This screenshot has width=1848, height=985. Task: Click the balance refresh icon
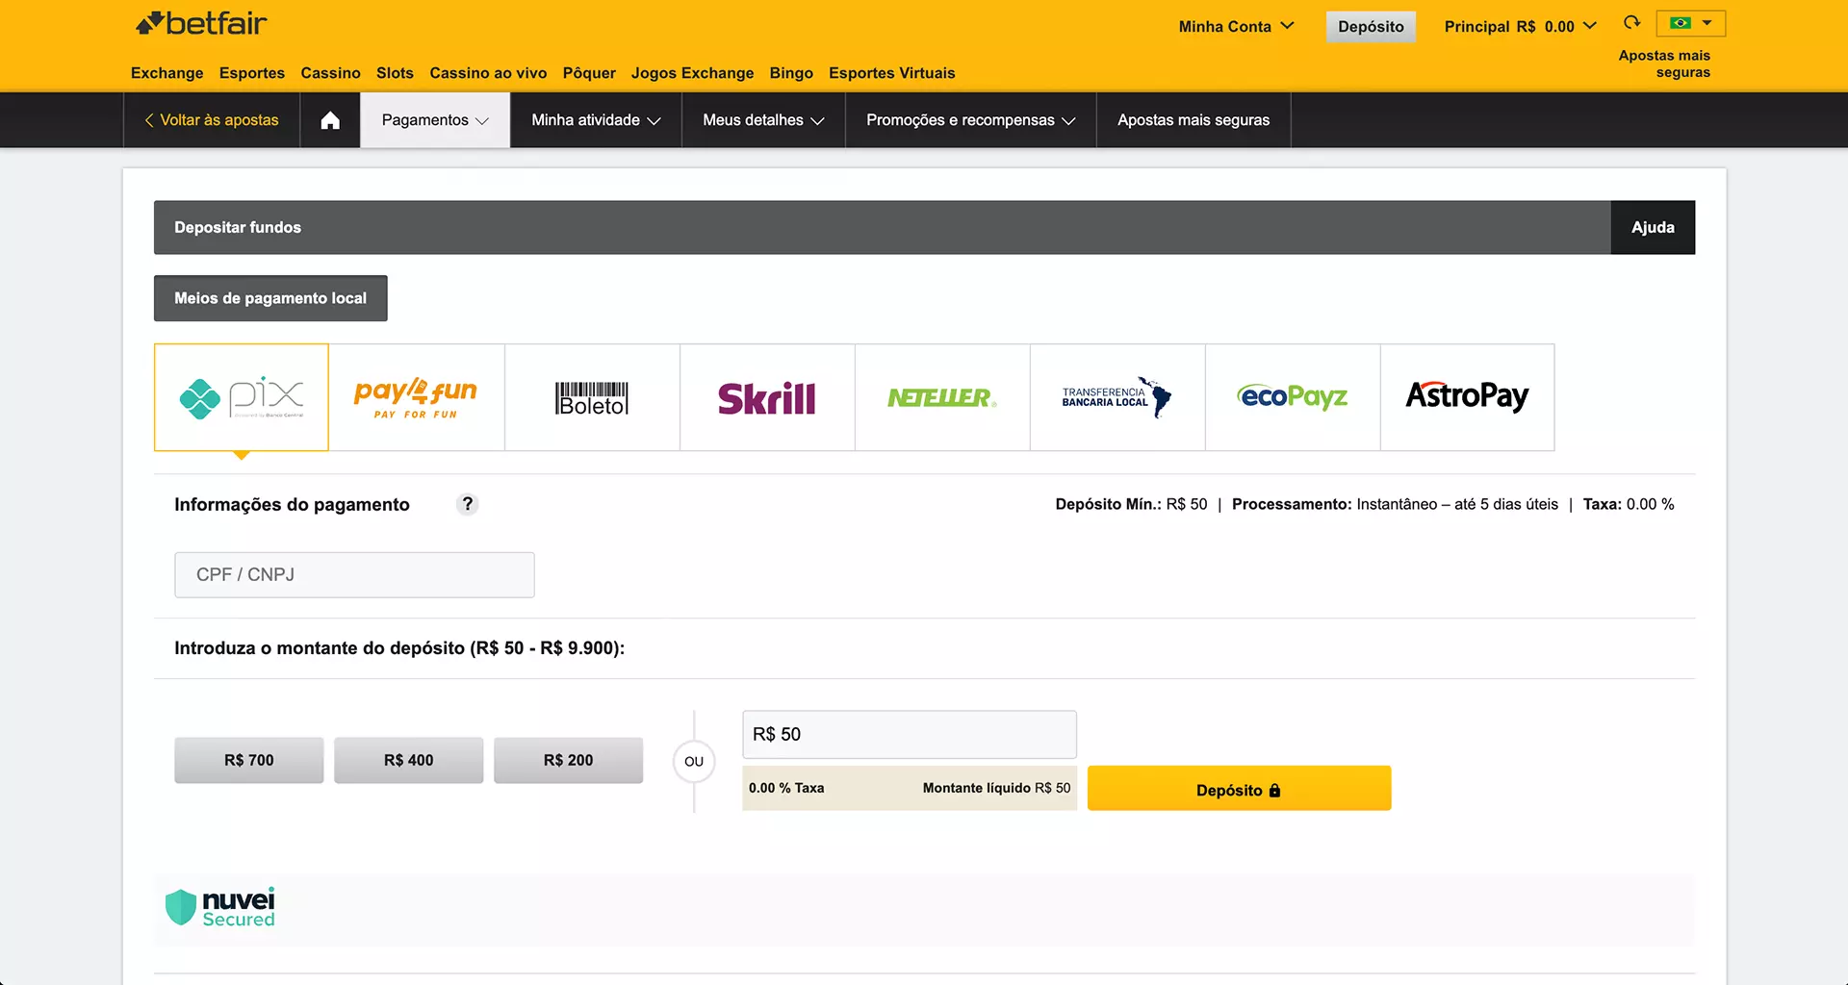1631,22
